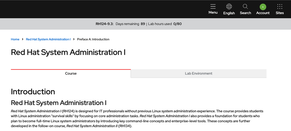
Task: Click the (RH134) text in paragraph
Action: click(x=125, y=126)
